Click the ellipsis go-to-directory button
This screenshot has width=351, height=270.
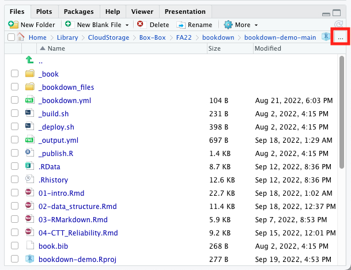pyautogui.click(x=341, y=37)
